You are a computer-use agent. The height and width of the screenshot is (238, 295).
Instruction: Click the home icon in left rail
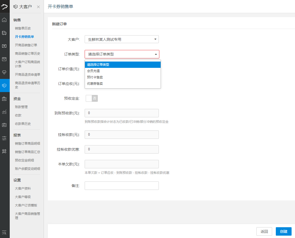[4, 20]
